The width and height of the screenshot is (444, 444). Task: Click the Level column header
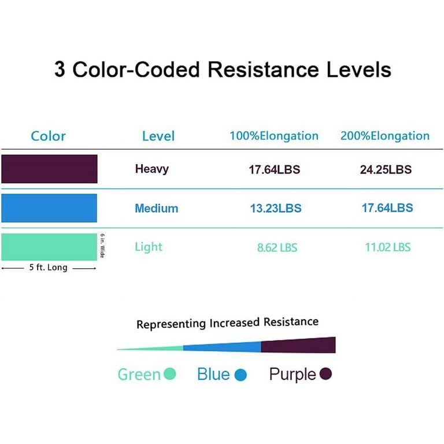click(x=158, y=136)
